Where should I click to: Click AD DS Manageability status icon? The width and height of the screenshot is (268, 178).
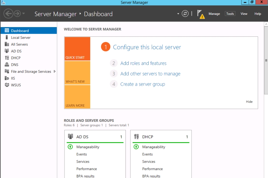[x=70, y=147]
